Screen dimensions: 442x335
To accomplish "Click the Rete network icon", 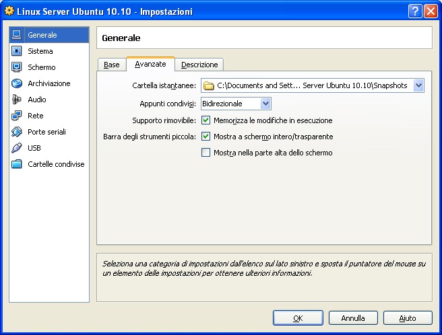I will pos(17,116).
